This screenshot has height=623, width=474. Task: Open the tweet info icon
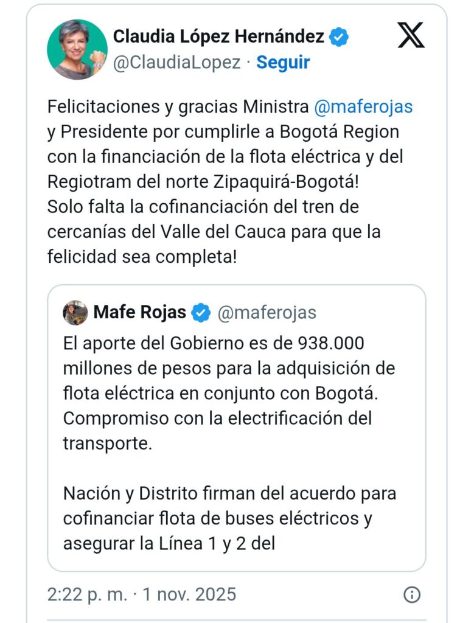pos(412,594)
